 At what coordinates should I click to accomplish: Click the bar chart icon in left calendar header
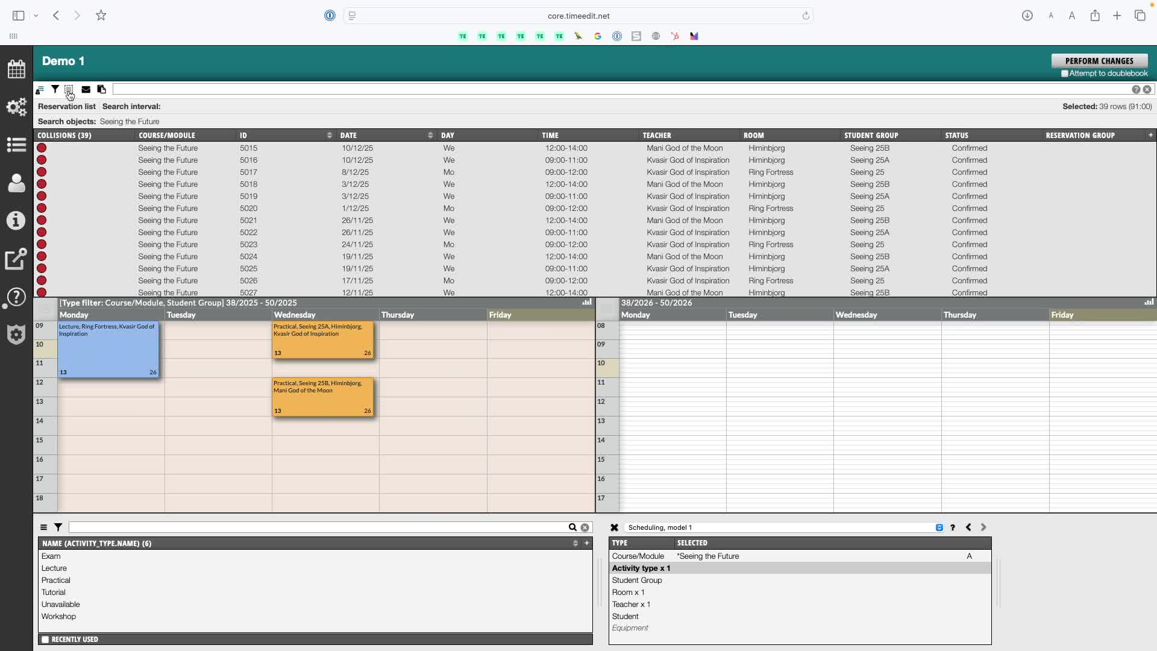(x=586, y=303)
